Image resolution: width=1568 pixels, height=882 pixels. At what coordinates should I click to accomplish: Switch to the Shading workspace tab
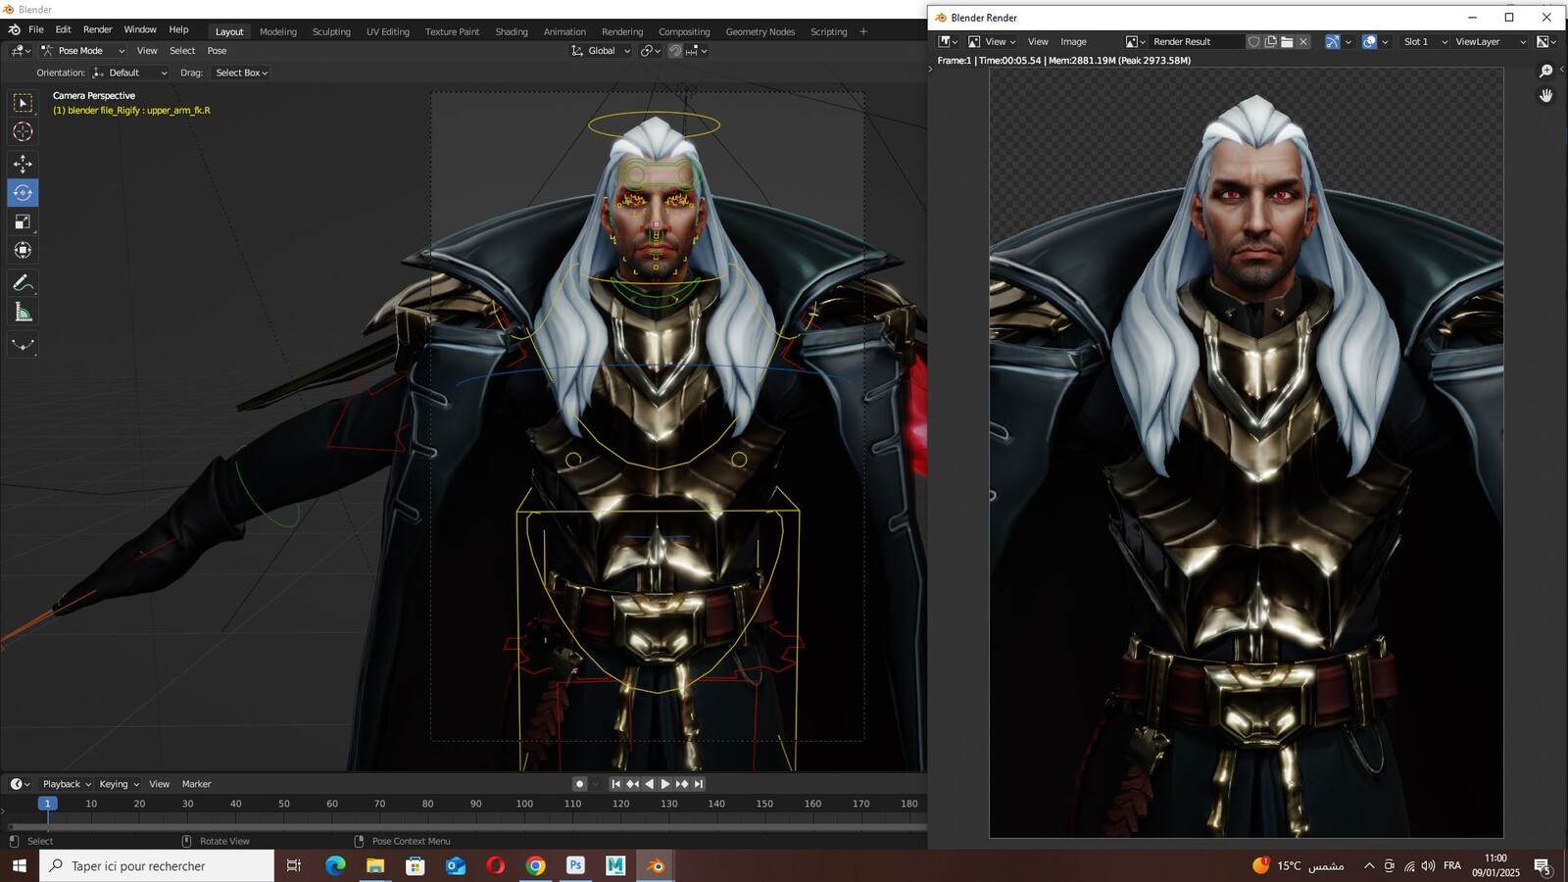pos(512,31)
